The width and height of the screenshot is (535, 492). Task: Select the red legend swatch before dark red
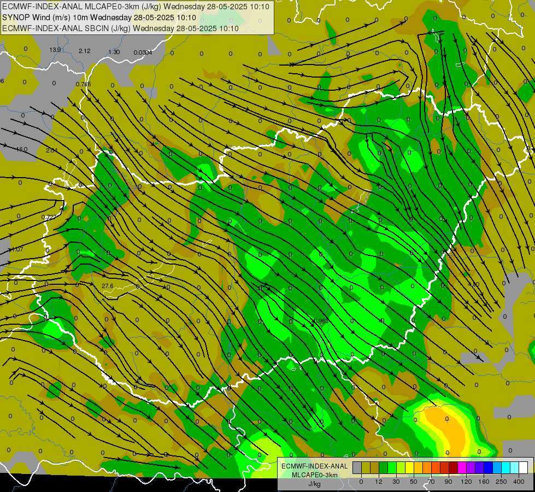tap(445, 467)
